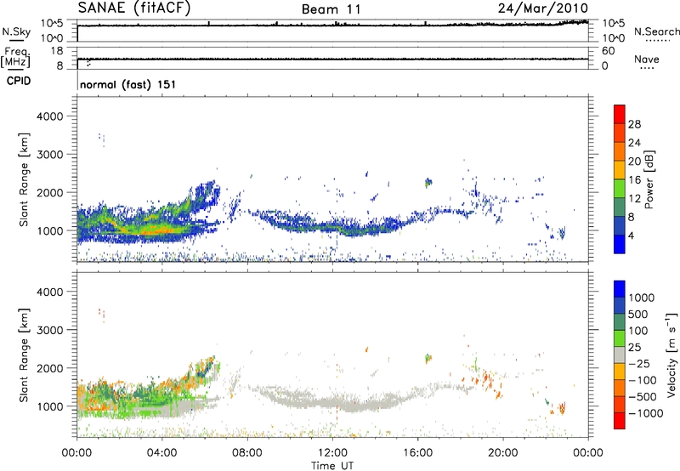This screenshot has height=471, width=680.
Task: Click the N.Search legend label
Action: 656,31
